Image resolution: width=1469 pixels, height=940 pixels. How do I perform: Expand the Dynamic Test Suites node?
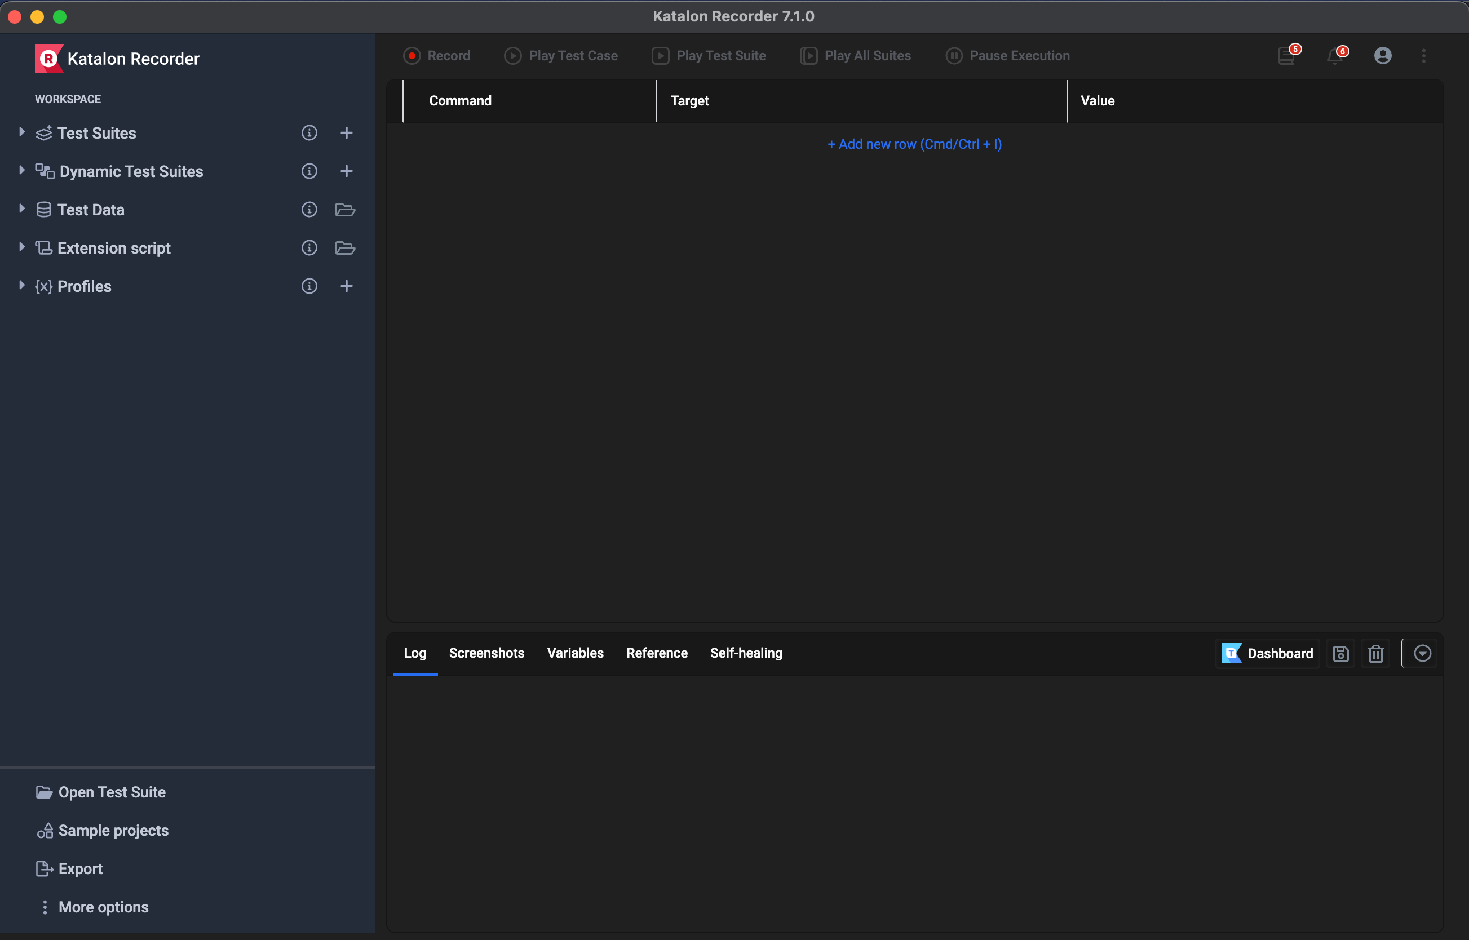coord(21,170)
